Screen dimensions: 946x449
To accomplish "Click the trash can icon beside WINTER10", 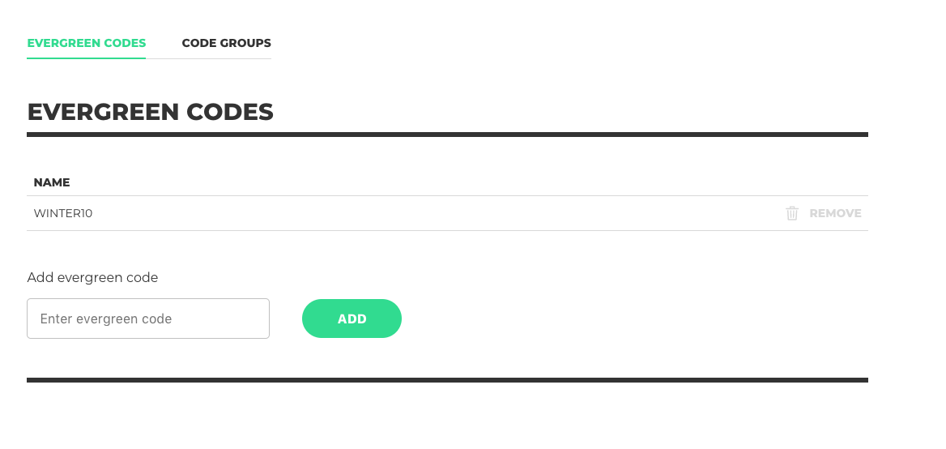I will click(x=791, y=213).
